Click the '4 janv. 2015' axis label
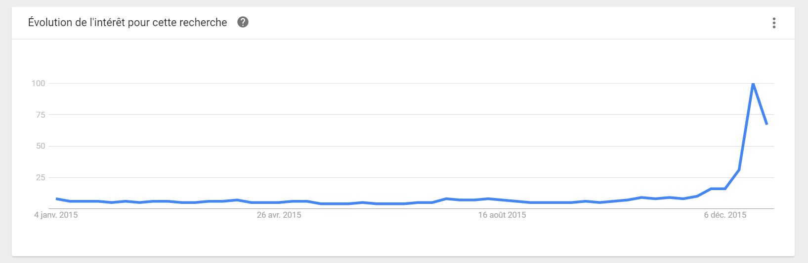Image resolution: width=808 pixels, height=263 pixels. pyautogui.click(x=56, y=215)
